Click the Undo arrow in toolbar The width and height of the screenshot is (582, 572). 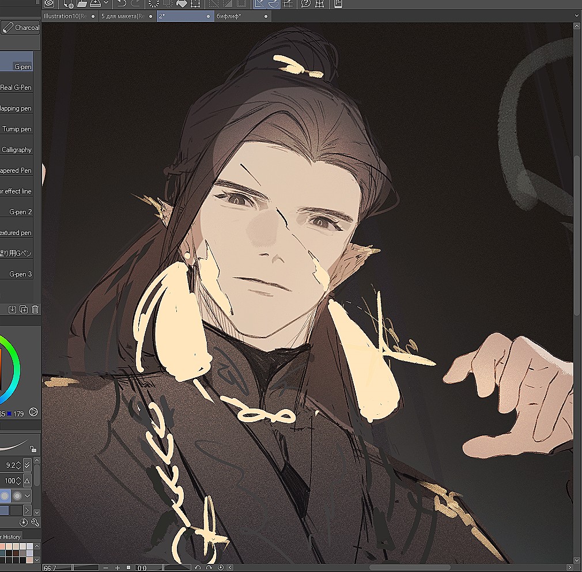pyautogui.click(x=120, y=3)
